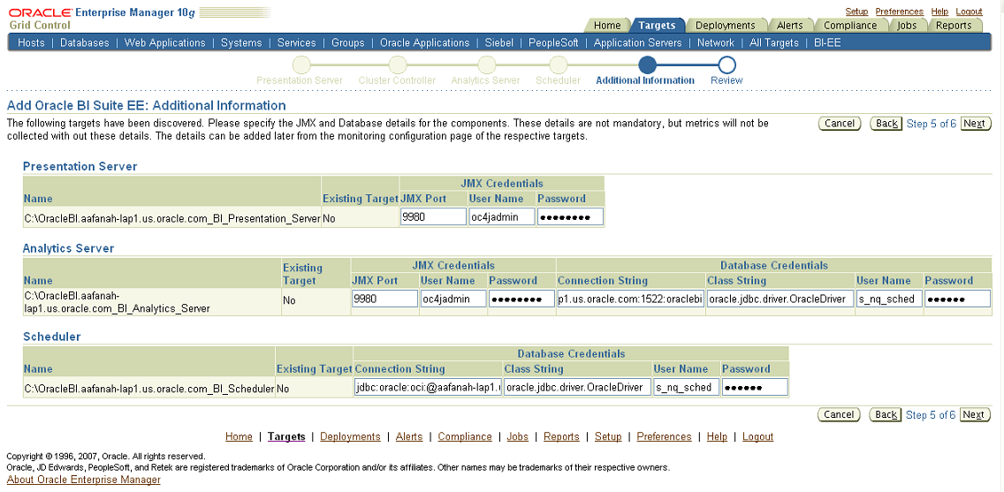Click the top Cancel button

pos(840,124)
